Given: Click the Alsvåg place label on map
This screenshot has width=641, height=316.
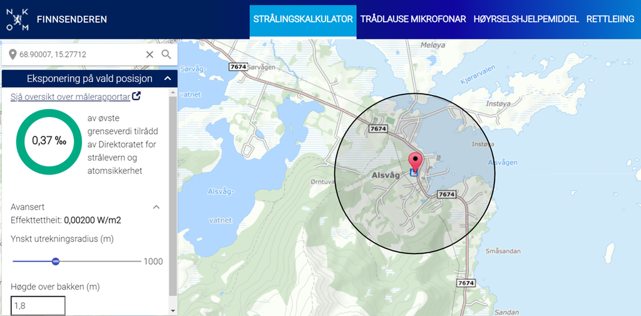Looking at the screenshot, I should [386, 175].
